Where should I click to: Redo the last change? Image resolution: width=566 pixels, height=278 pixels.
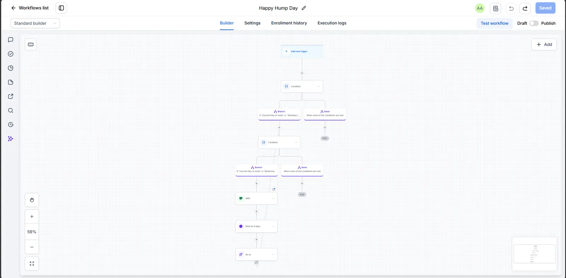point(525,8)
